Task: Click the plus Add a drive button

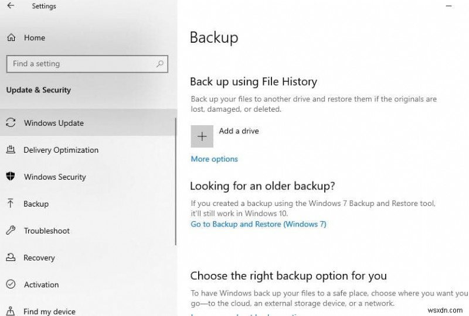Action: coord(202,136)
